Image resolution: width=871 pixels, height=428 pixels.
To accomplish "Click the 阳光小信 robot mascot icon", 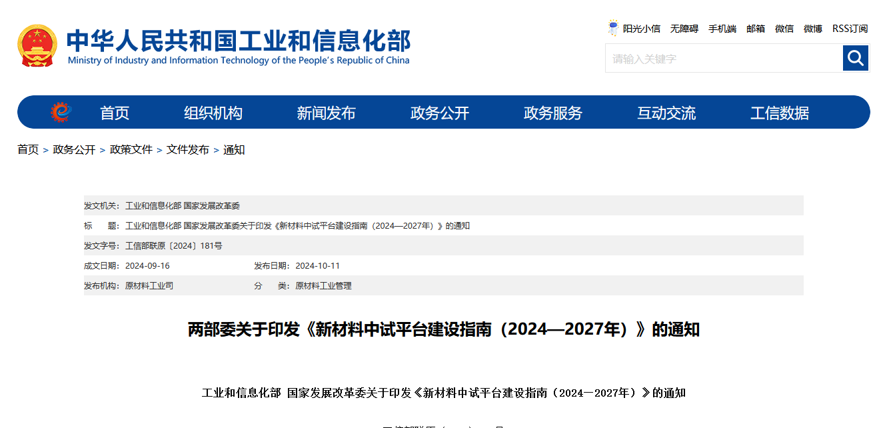I will coord(613,28).
